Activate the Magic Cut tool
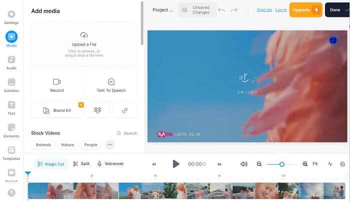 (x=51, y=164)
